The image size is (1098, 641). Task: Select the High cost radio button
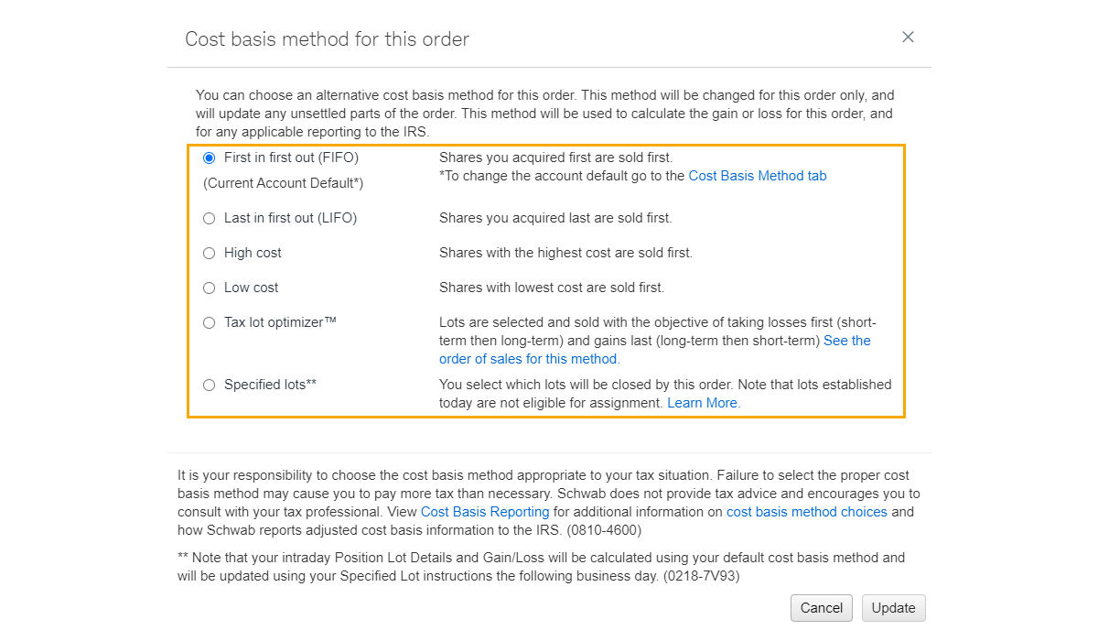[209, 253]
